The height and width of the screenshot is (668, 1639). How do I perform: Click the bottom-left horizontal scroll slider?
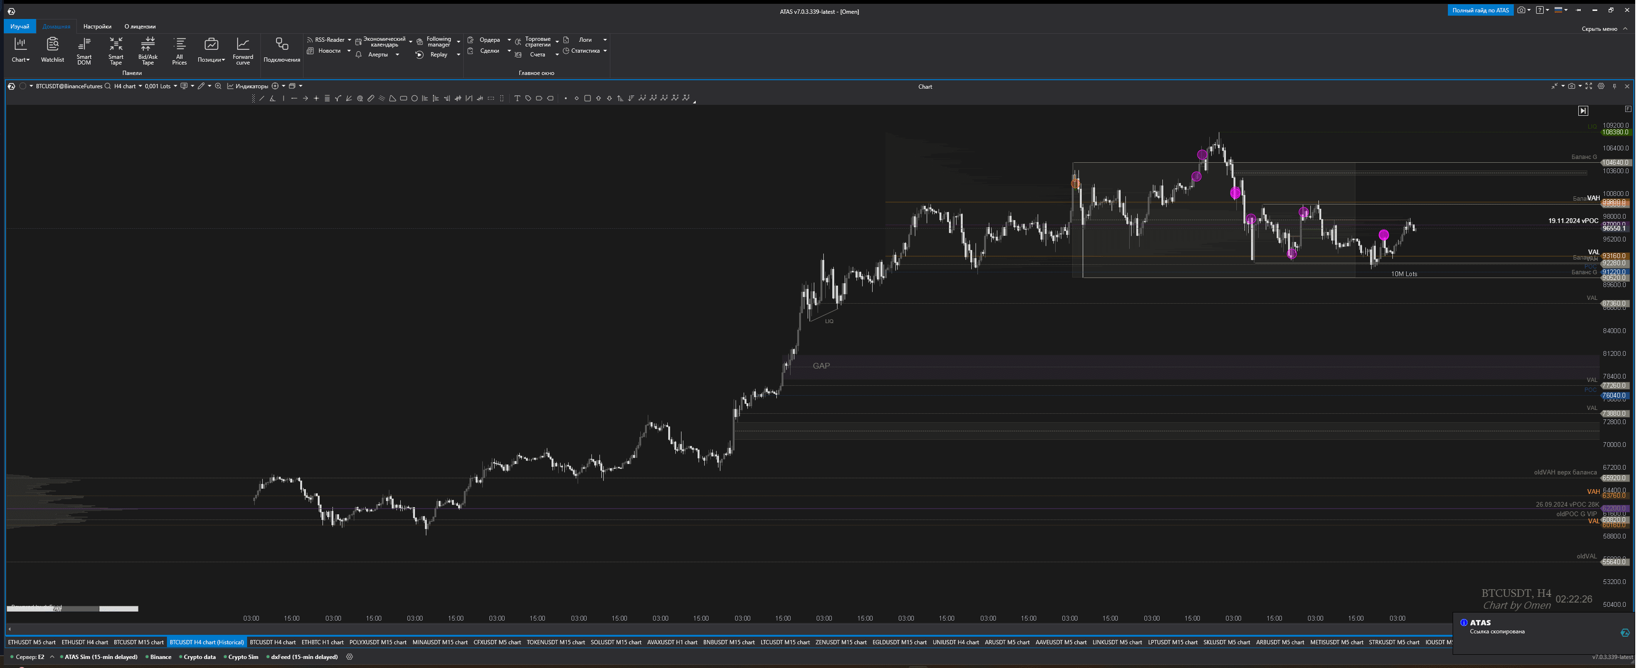[x=72, y=609]
